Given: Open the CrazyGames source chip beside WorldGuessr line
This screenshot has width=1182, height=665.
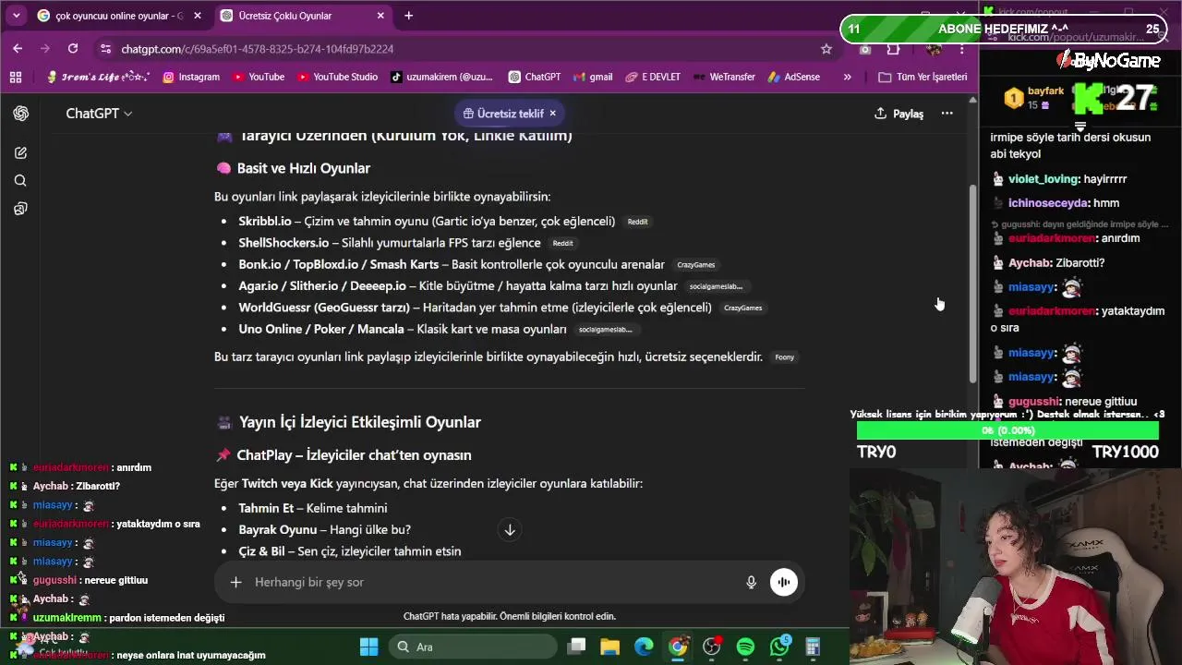Looking at the screenshot, I should [743, 308].
